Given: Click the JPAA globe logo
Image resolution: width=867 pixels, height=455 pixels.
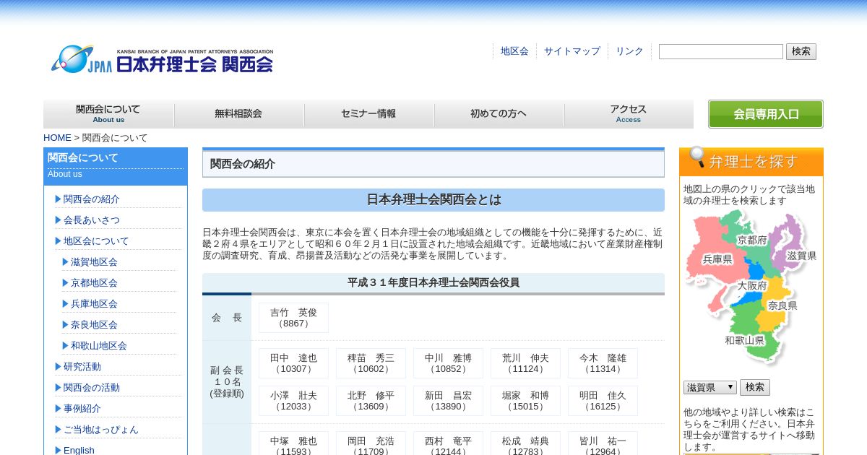Looking at the screenshot, I should coord(81,59).
